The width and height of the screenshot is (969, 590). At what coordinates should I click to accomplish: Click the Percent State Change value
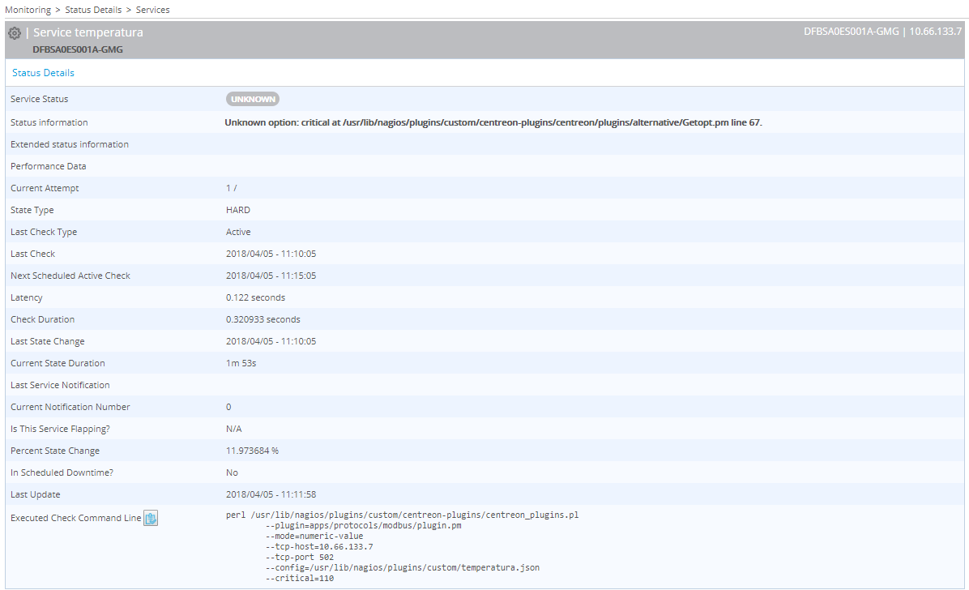point(252,450)
